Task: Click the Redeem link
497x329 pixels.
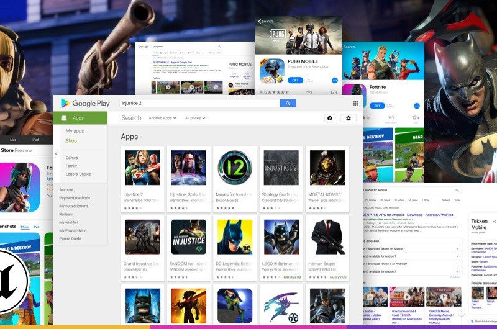Action: point(66,214)
